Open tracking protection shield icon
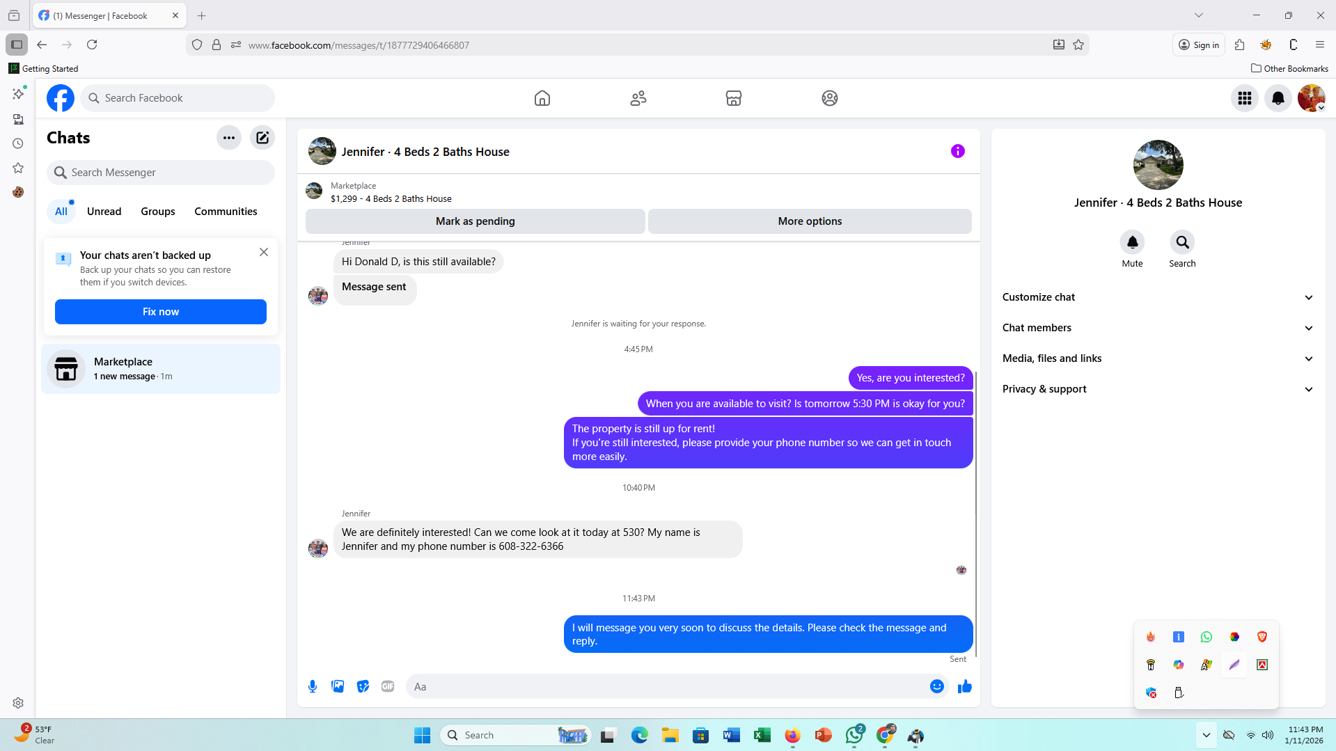Image resolution: width=1336 pixels, height=751 pixels. (x=197, y=45)
